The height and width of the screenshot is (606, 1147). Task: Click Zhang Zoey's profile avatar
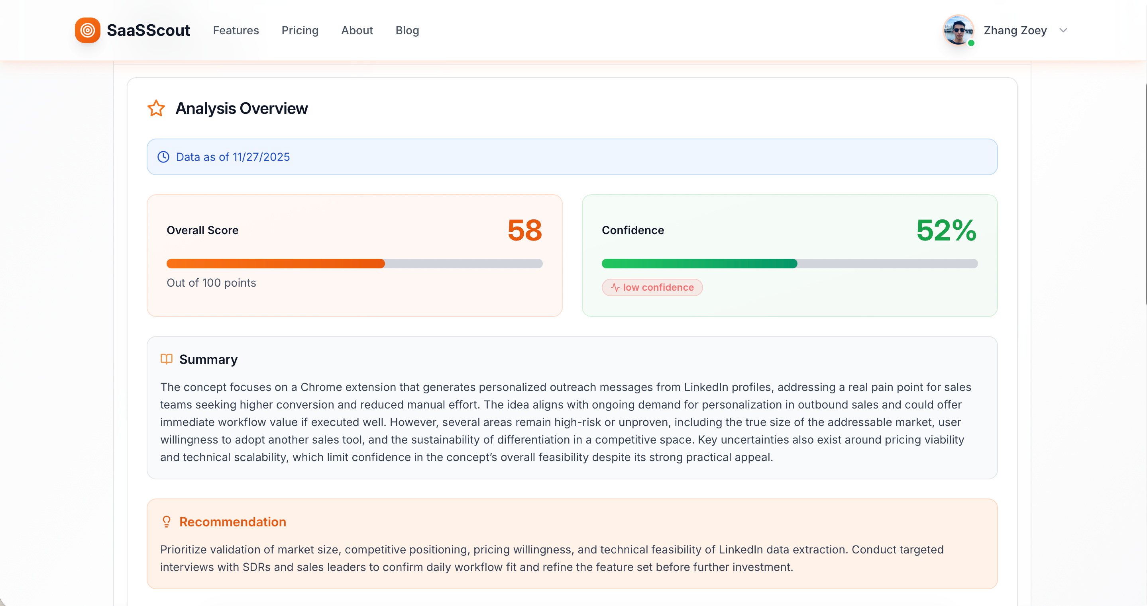pyautogui.click(x=958, y=30)
